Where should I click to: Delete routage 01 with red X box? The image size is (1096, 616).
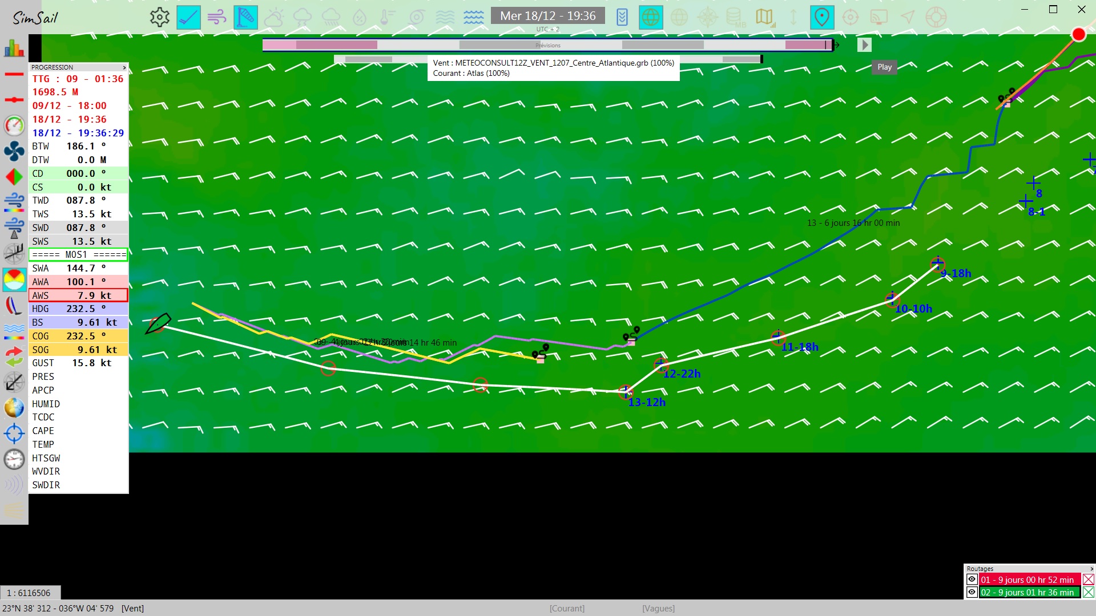[1088, 579]
